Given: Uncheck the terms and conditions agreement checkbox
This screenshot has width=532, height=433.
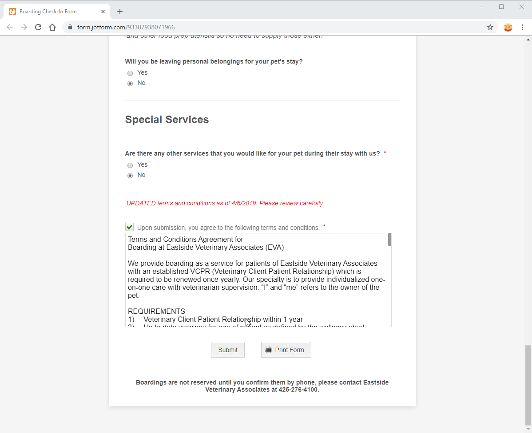Looking at the screenshot, I should tap(129, 227).
